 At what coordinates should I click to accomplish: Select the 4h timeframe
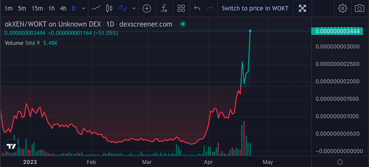(x=63, y=9)
